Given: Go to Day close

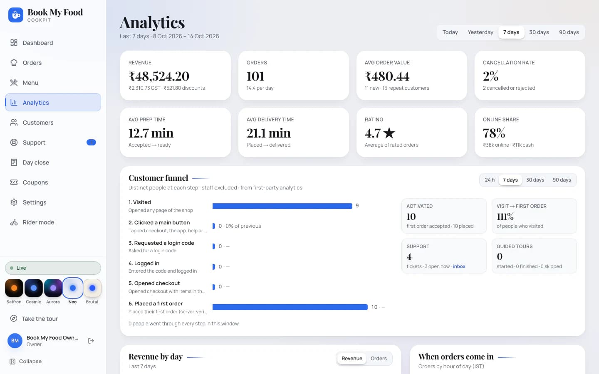Looking at the screenshot, I should 53,162.
